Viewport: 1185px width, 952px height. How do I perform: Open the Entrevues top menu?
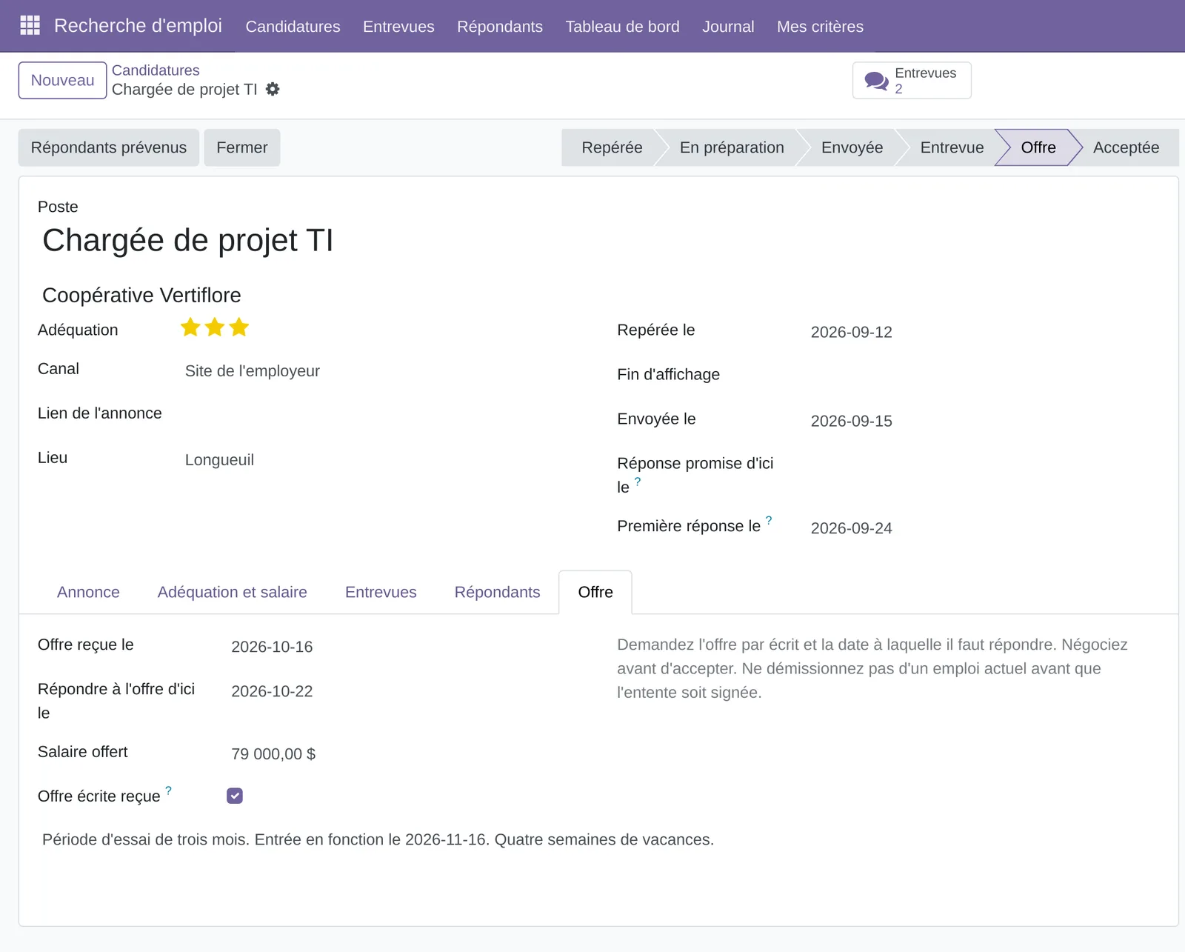(398, 27)
